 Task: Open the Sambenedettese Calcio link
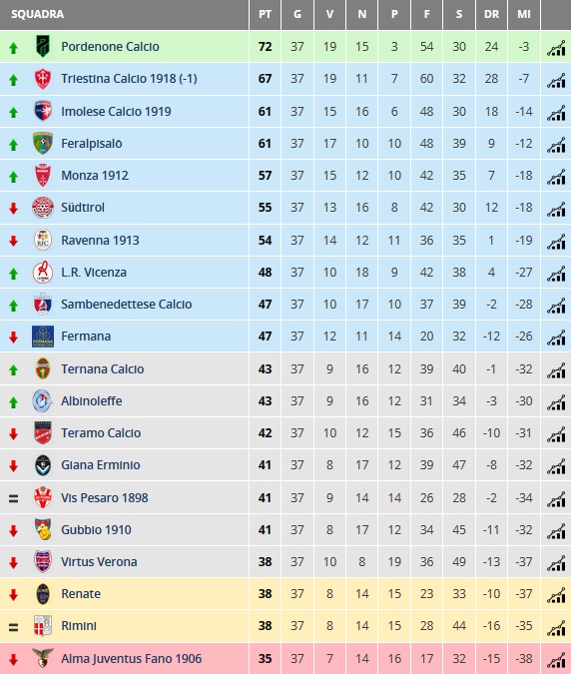coord(127,305)
